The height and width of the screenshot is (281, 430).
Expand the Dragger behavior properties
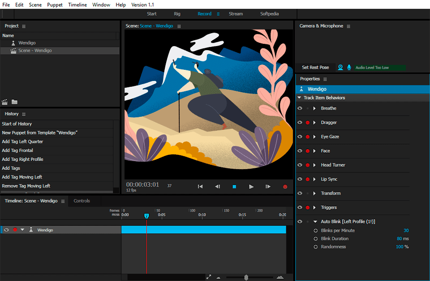[x=315, y=122]
